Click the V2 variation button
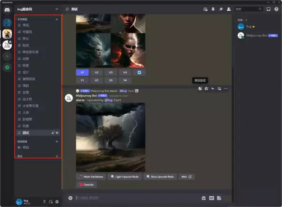The height and width of the screenshot is (207, 282). (96, 80)
